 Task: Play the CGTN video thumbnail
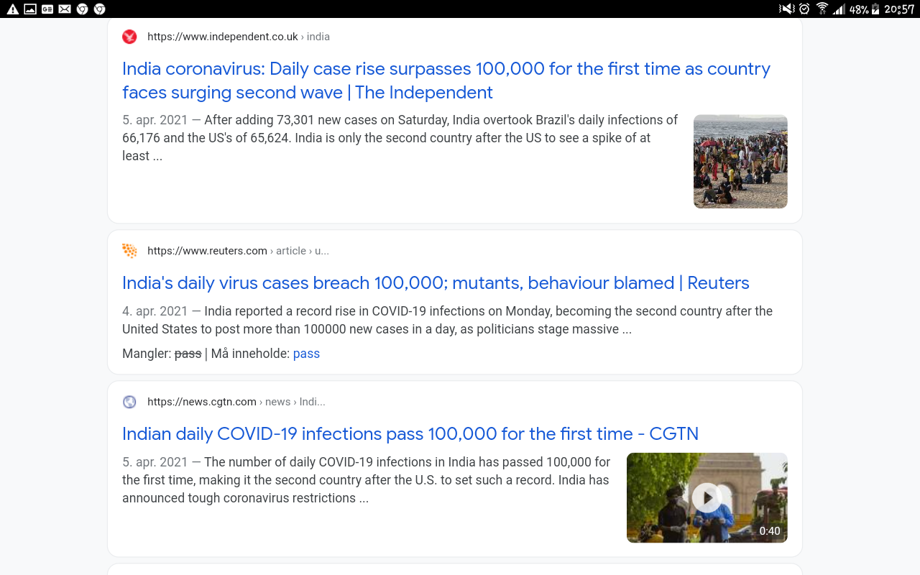click(707, 497)
